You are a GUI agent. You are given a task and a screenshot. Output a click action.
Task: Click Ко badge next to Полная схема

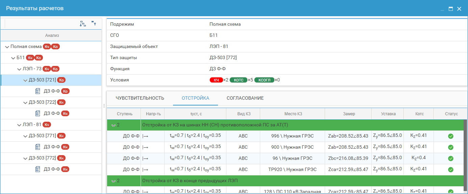56,47
